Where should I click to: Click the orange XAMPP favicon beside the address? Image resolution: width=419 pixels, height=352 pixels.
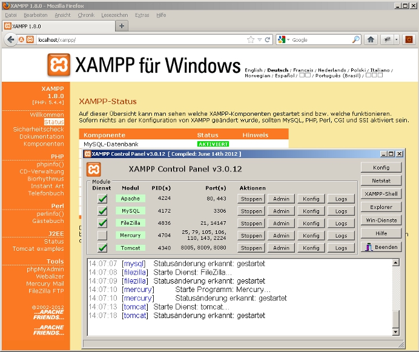tap(30, 40)
